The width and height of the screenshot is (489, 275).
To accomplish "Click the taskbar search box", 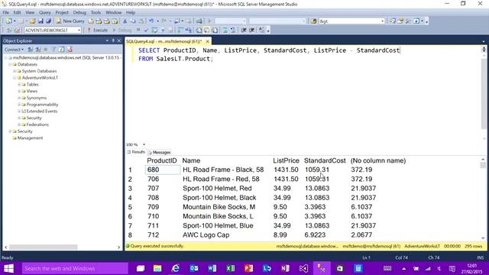I will (x=75, y=268).
